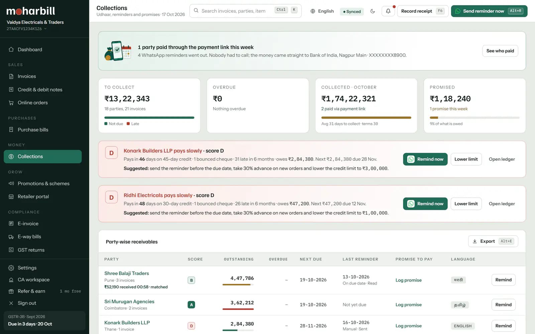
Task: Log promise for Sri Murugan Agencies
Action: (408, 305)
